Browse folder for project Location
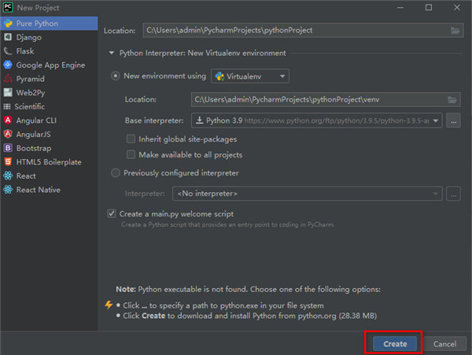 coord(455,31)
